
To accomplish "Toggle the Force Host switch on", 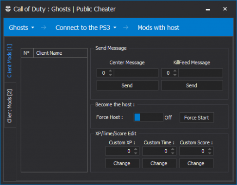I will coord(148,117).
